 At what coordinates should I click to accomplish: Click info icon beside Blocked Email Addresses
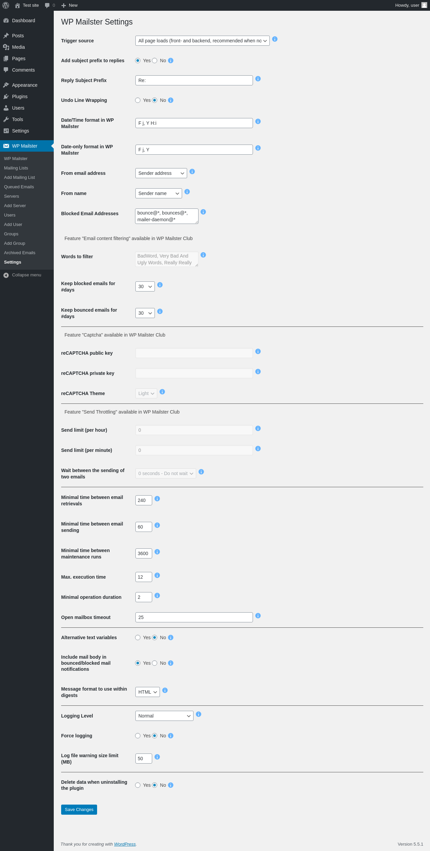(x=203, y=212)
